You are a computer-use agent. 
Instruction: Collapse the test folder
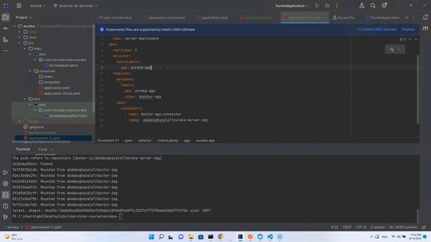(24, 99)
